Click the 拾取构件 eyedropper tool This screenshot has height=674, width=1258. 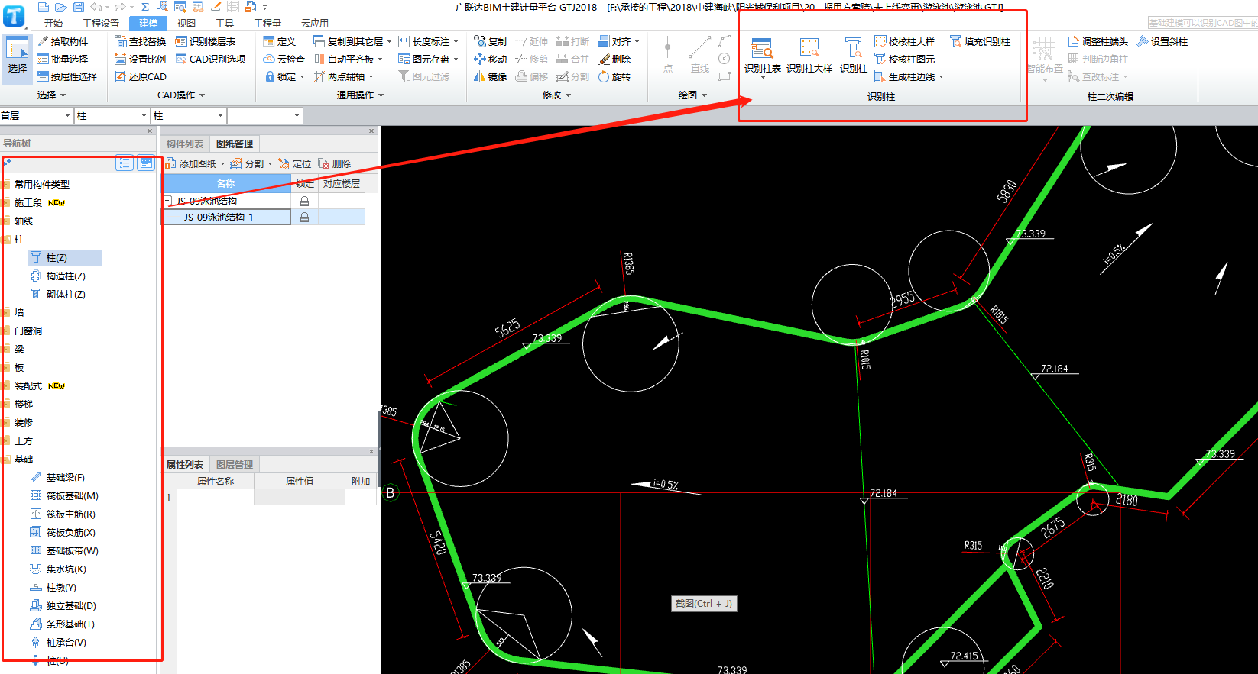[x=63, y=41]
